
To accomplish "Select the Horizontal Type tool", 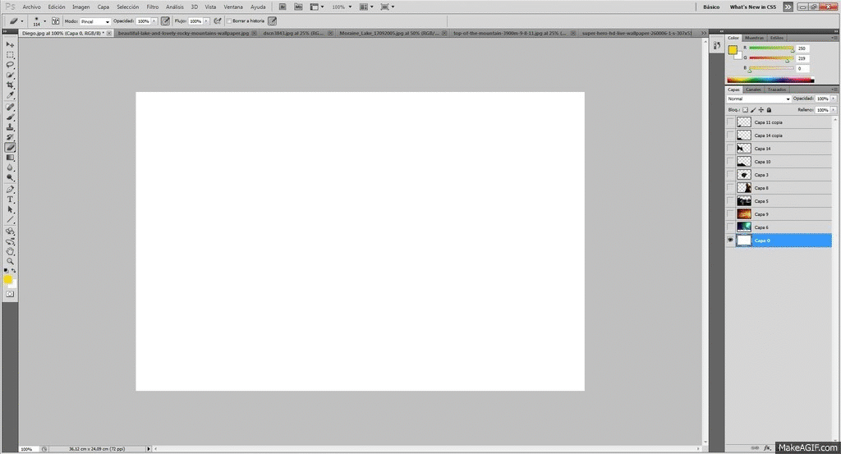I will (11, 199).
